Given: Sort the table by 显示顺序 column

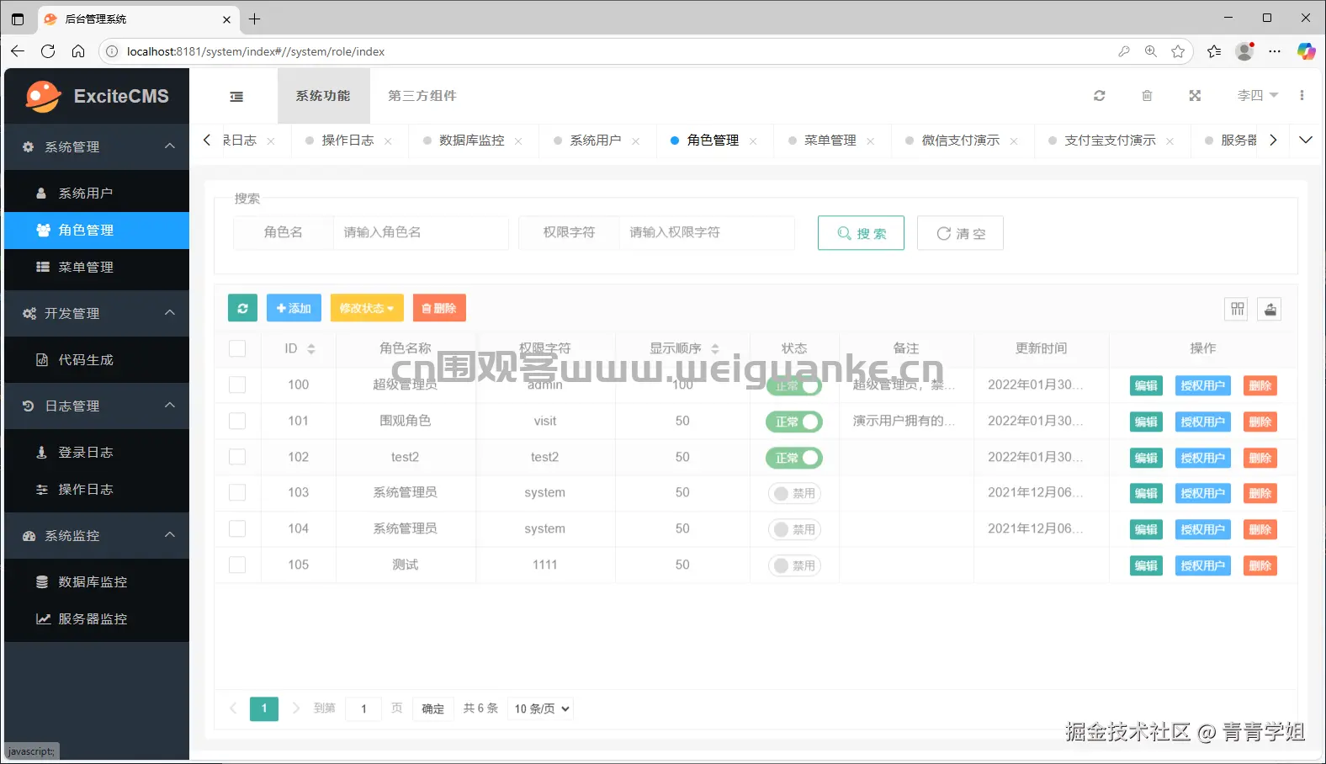Looking at the screenshot, I should coord(715,348).
